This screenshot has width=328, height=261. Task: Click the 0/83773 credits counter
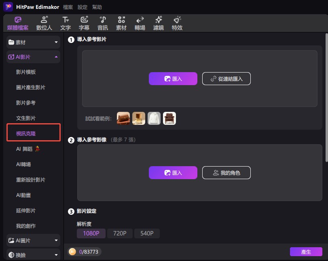click(89, 252)
